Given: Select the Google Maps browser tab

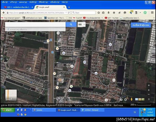Looking at the screenshot, I should coord(50,7).
